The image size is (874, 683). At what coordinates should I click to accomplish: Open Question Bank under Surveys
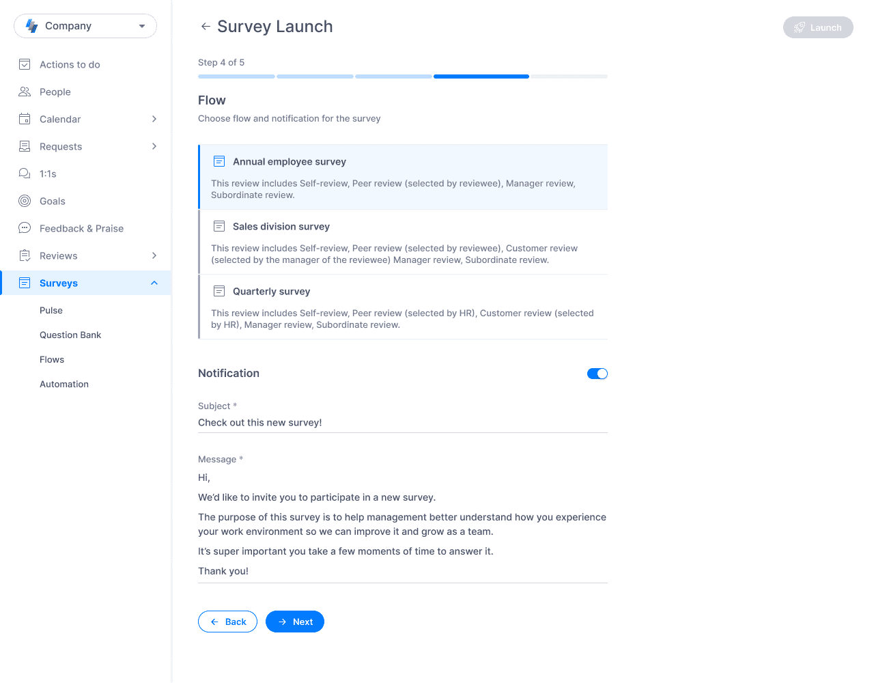(x=70, y=335)
